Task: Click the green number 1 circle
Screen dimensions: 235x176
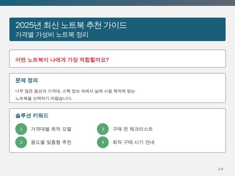Action: 21,129
